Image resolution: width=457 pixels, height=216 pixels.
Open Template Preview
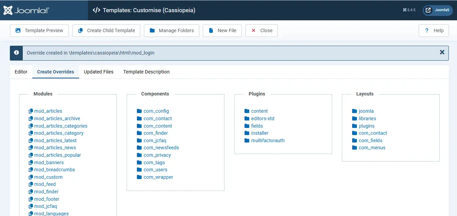[39, 30]
